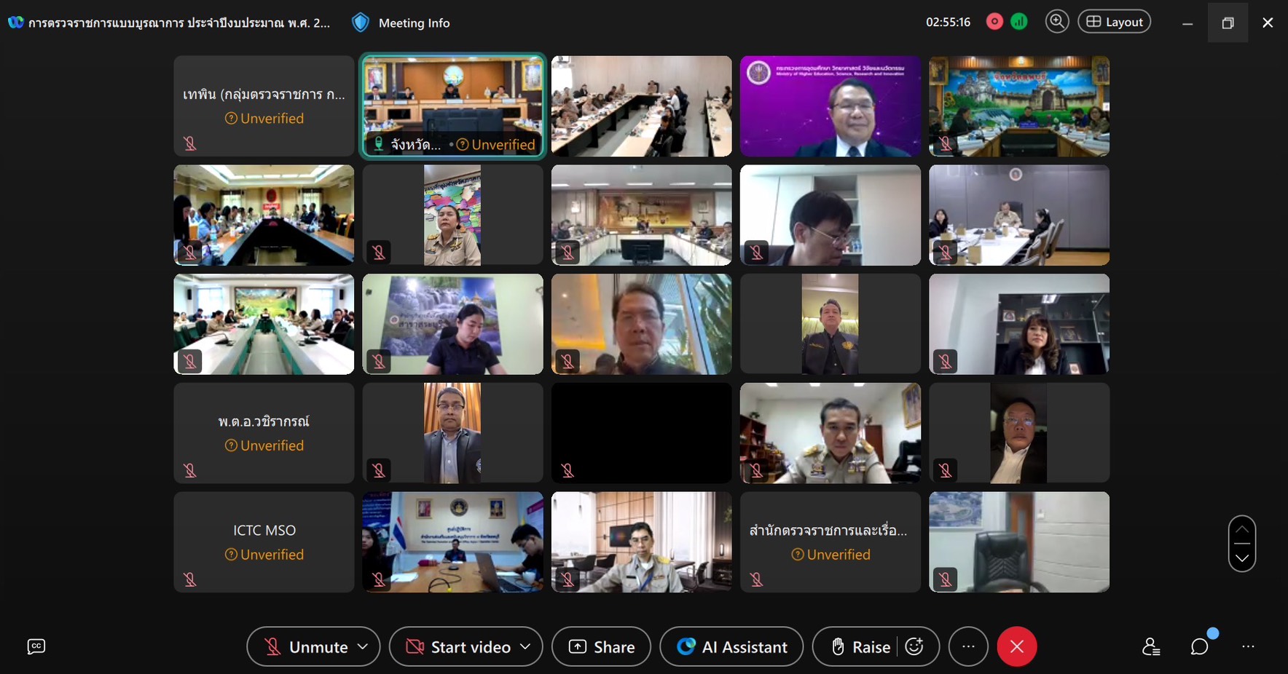The width and height of the screenshot is (1288, 674).
Task: Share your screen content
Action: (601, 646)
